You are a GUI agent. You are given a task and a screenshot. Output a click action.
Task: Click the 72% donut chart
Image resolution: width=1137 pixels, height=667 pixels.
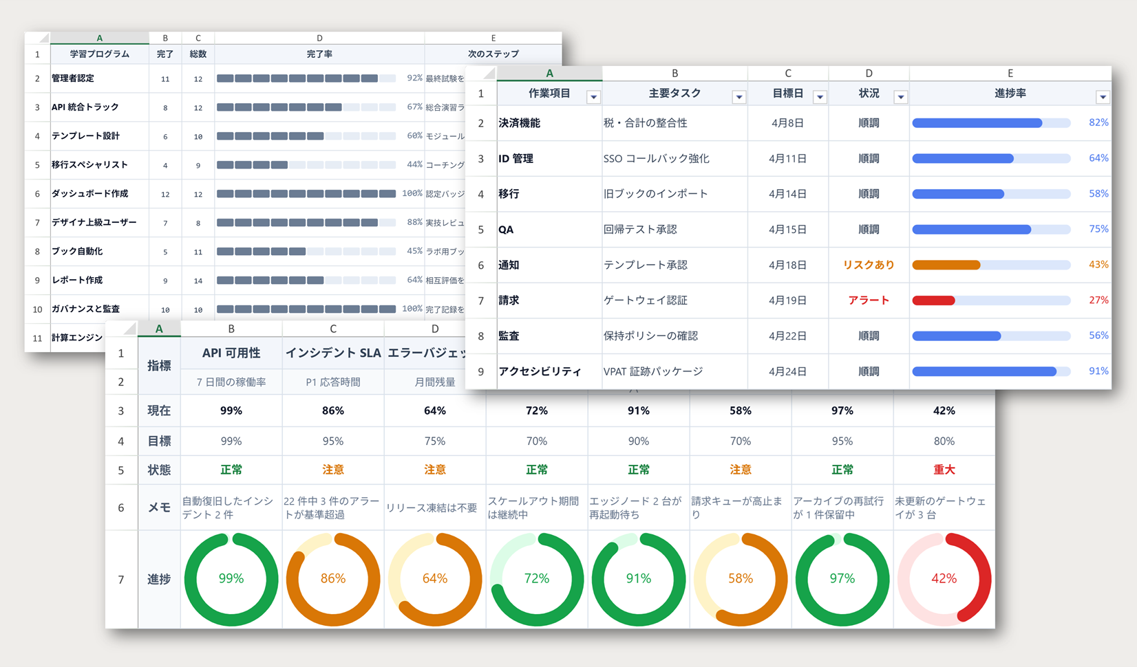pyautogui.click(x=537, y=579)
